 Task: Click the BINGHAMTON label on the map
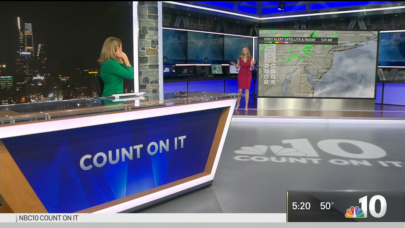pos(304,31)
